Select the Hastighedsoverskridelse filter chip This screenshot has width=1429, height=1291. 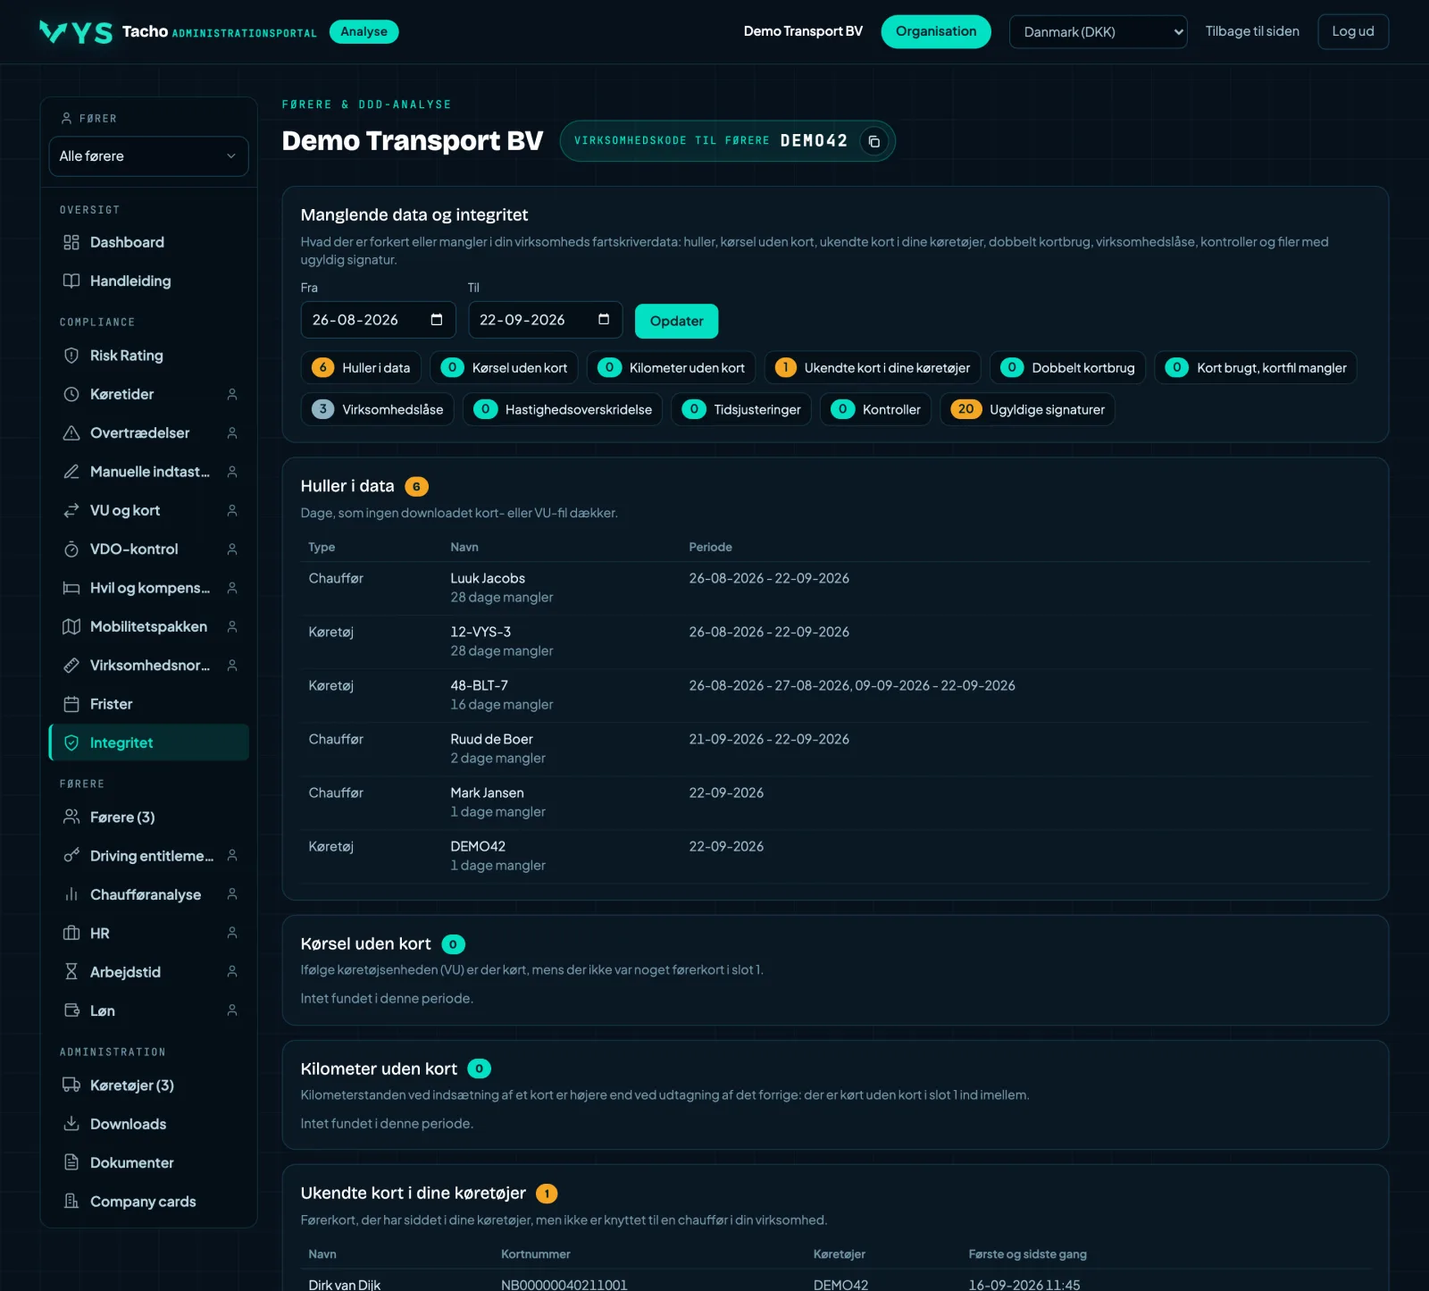pyautogui.click(x=563, y=409)
